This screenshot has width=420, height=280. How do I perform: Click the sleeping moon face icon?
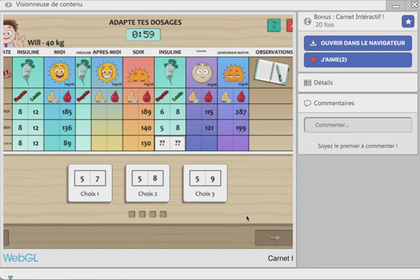coord(202,71)
